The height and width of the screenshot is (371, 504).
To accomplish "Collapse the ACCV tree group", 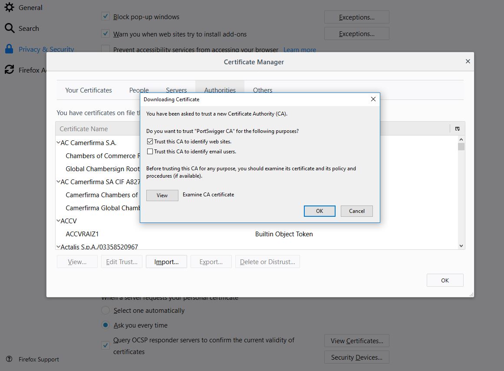I will (x=58, y=221).
